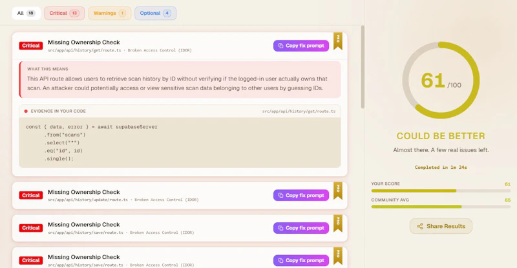The height and width of the screenshot is (268, 517).
Task: Click the 61/100 score ring
Action: click(441, 81)
